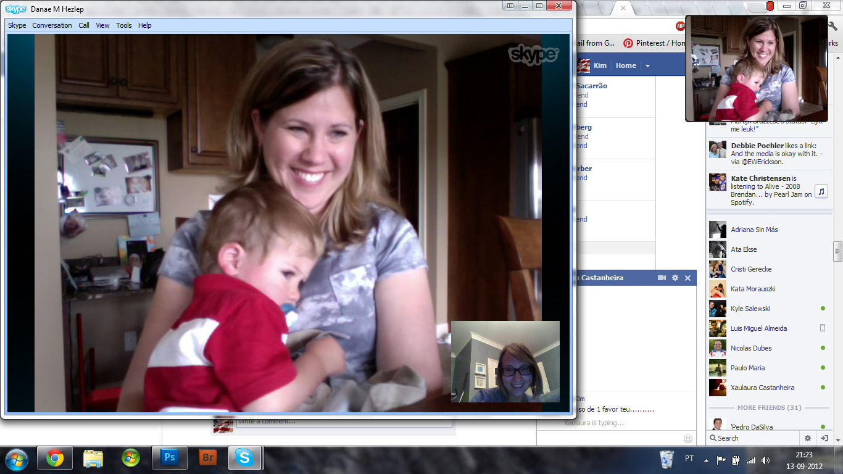
Task: Start video call in Castanheira chat window
Action: click(x=662, y=278)
